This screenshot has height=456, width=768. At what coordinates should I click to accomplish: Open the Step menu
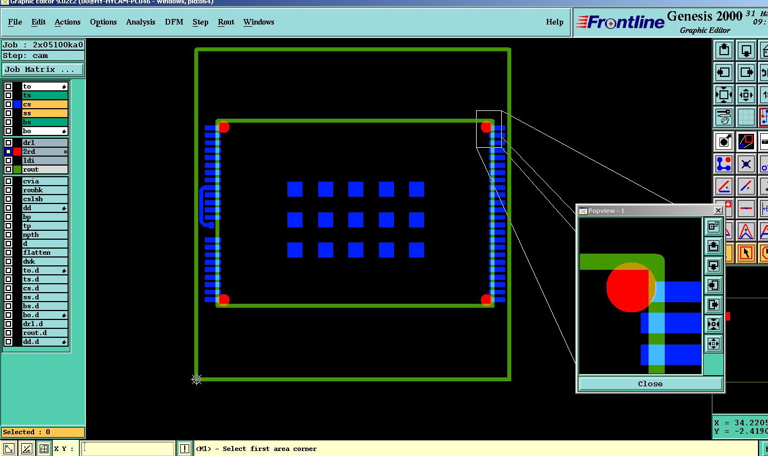point(200,22)
